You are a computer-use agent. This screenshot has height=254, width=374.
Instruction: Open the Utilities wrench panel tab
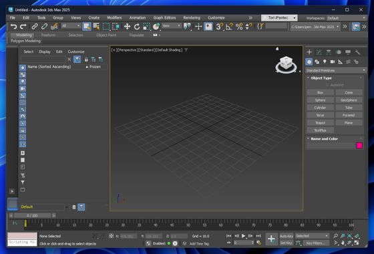(357, 52)
